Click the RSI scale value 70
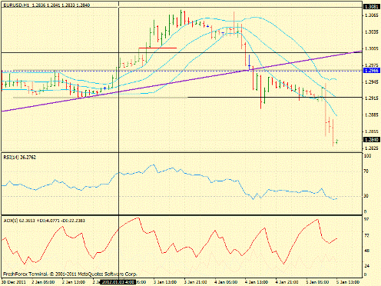This screenshot has width=381, height=286. (x=366, y=171)
